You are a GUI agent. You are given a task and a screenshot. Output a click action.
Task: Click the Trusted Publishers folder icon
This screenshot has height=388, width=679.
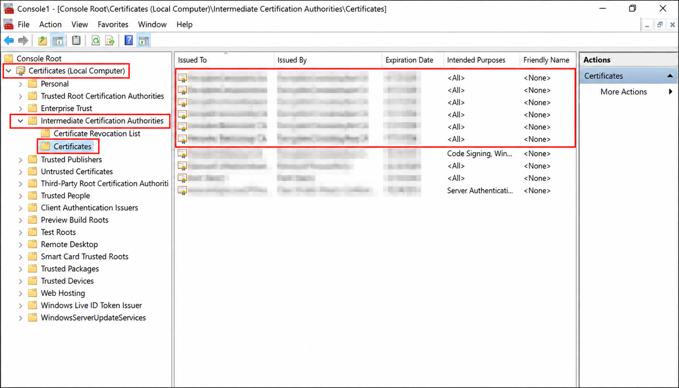tap(33, 160)
